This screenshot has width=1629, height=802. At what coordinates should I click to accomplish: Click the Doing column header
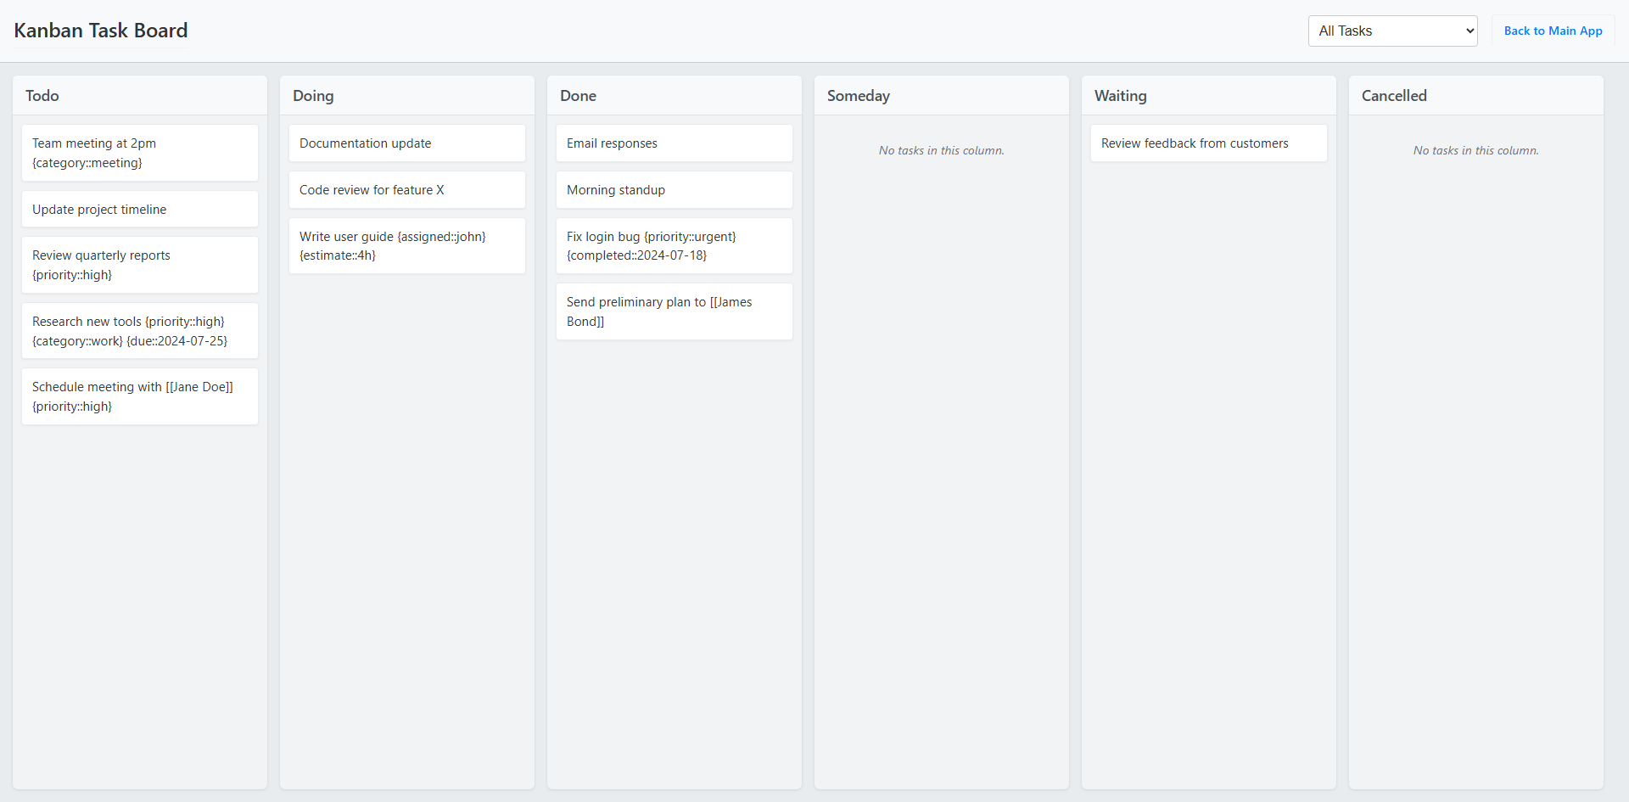[x=313, y=96]
